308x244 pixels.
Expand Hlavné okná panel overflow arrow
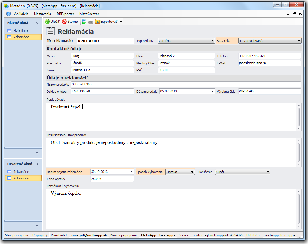pos(37,153)
